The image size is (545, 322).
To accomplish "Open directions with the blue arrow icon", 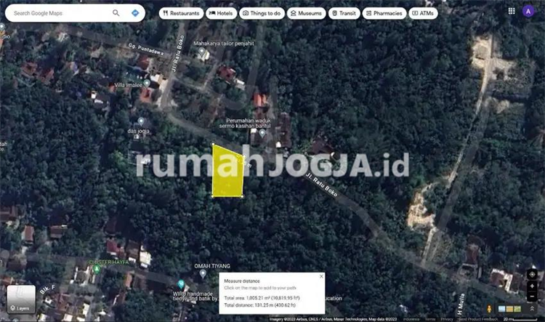I will [x=135, y=13].
